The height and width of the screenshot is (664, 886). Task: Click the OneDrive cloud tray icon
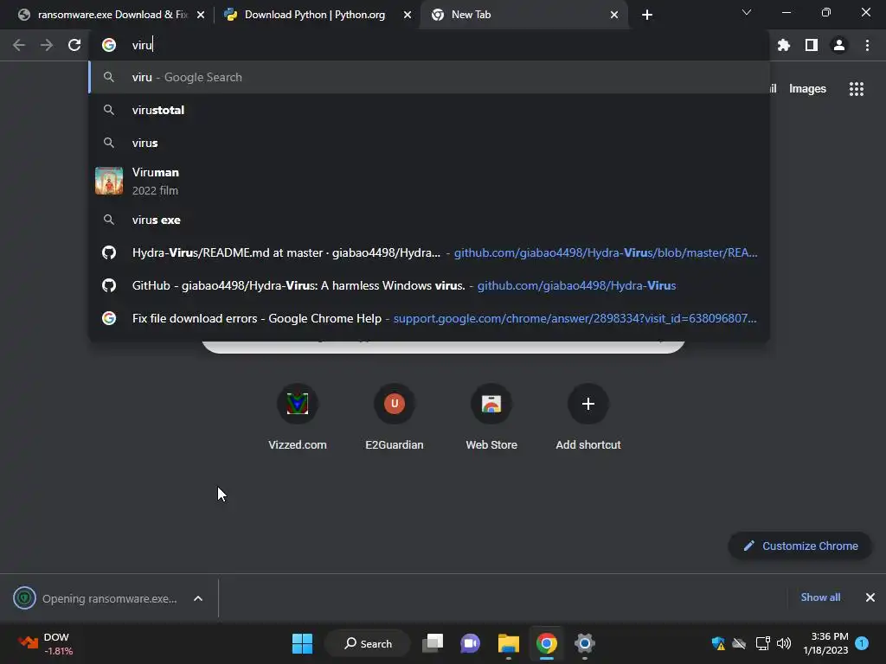[739, 643]
